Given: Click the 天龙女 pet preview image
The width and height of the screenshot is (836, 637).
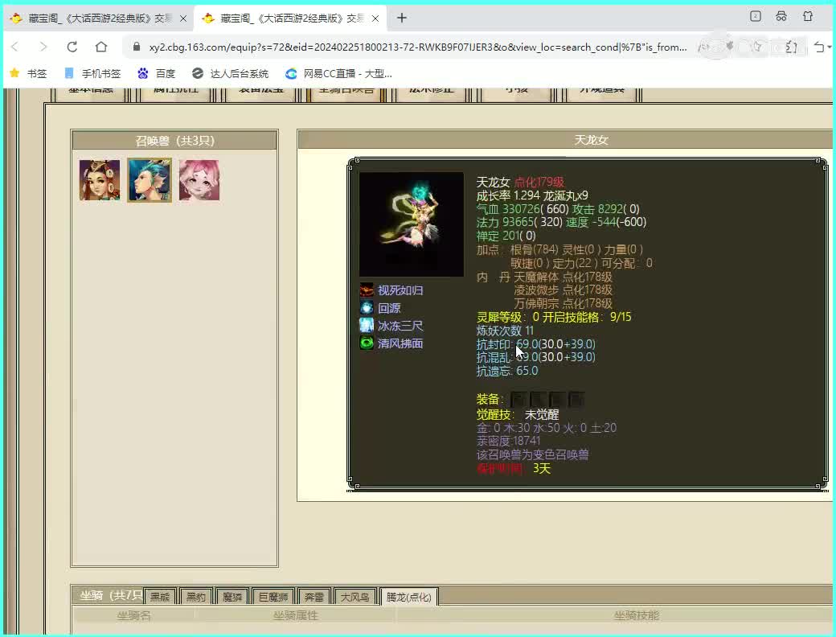Looking at the screenshot, I should coord(412,224).
